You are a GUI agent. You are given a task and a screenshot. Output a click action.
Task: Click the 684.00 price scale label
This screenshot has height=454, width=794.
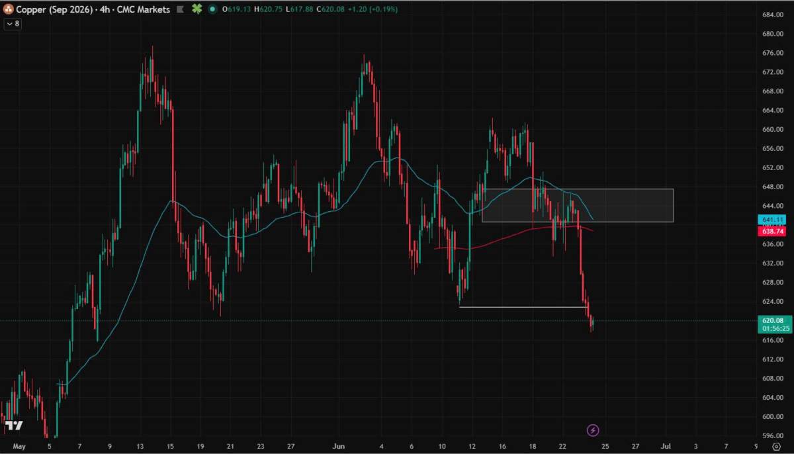point(773,15)
